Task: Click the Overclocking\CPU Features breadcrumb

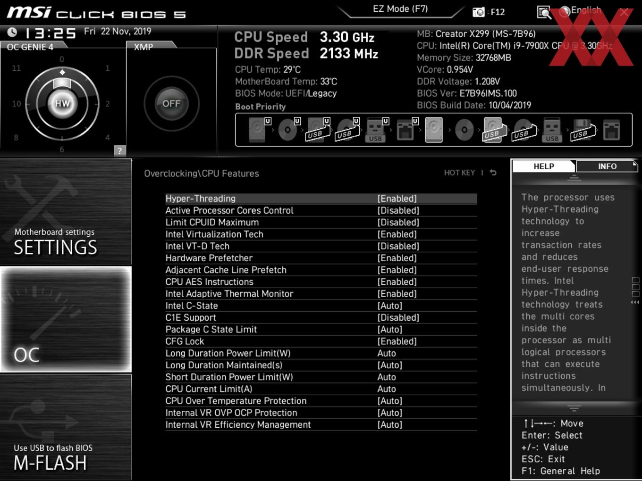Action: click(x=202, y=174)
